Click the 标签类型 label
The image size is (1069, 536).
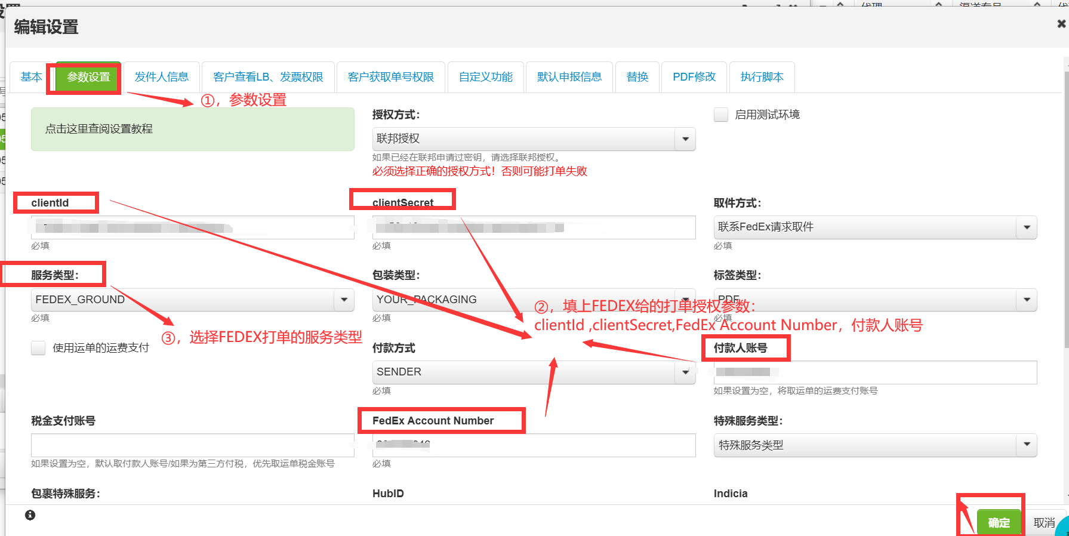[738, 275]
